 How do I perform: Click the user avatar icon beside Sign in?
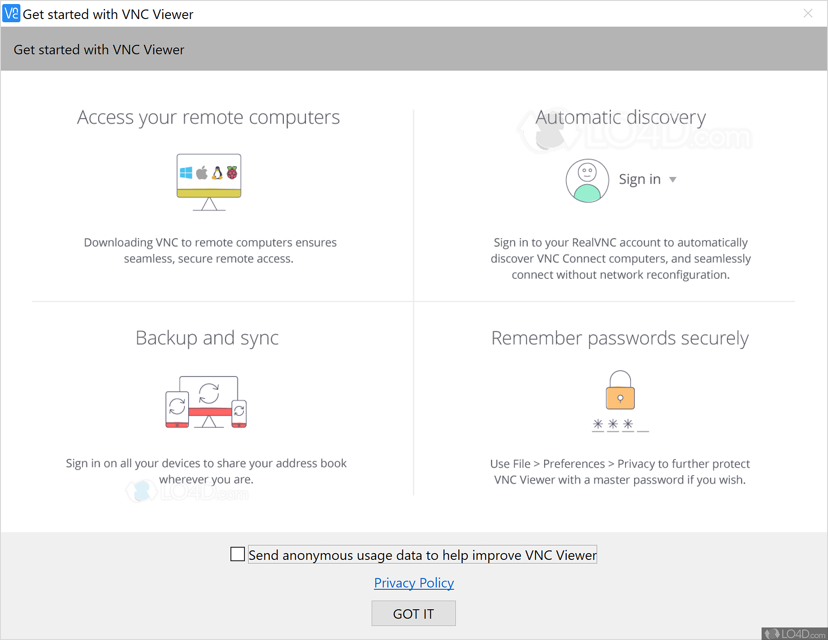[587, 180]
